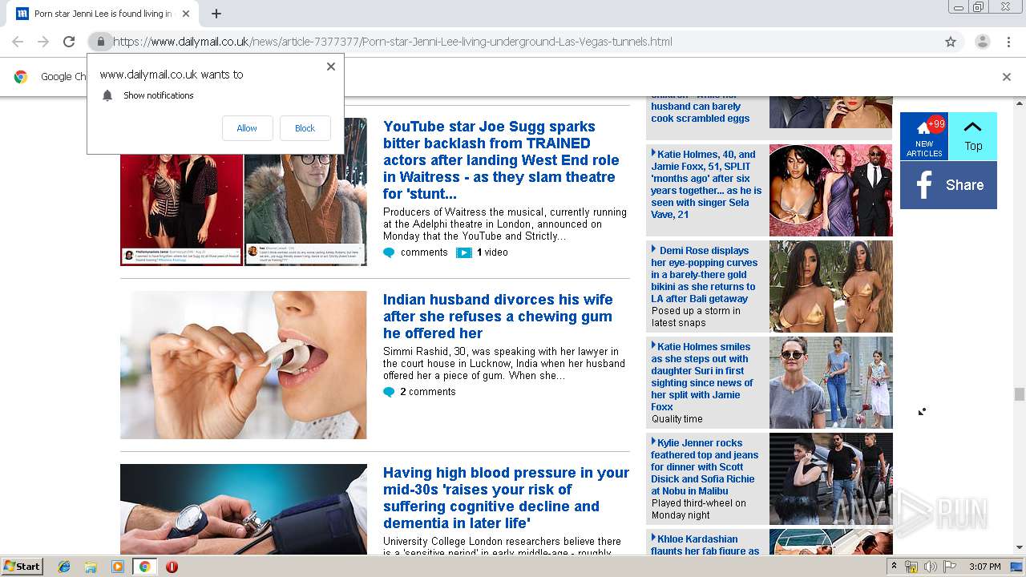The height and width of the screenshot is (577, 1026).
Task: Open comments for the Joe Sugg article
Action: click(424, 252)
